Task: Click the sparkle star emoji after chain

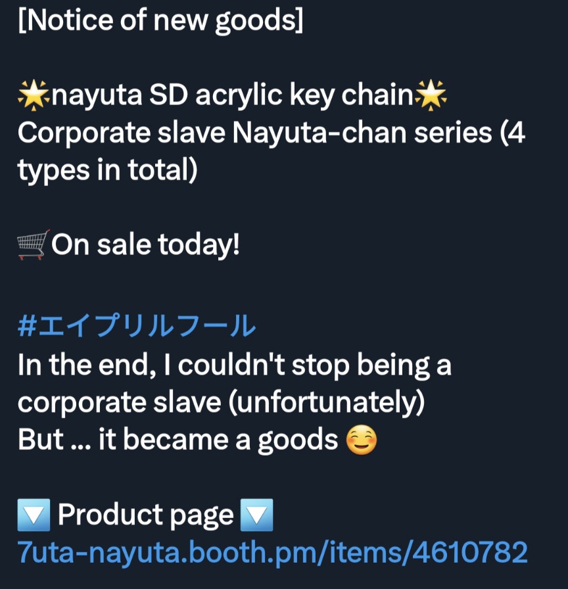Action: [x=431, y=95]
